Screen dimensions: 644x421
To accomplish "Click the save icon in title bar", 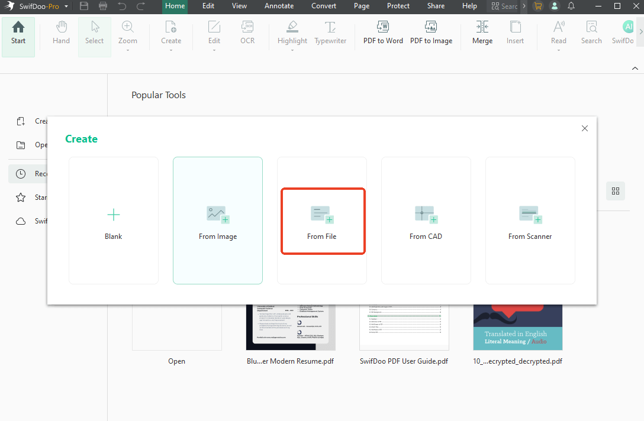I will 84,7.
